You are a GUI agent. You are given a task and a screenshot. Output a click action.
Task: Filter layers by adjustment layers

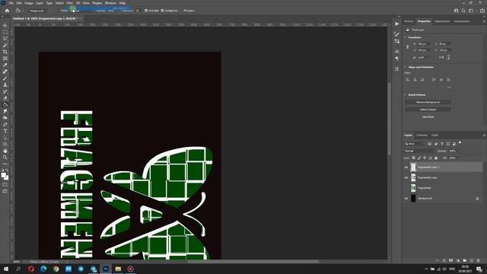tap(436, 144)
